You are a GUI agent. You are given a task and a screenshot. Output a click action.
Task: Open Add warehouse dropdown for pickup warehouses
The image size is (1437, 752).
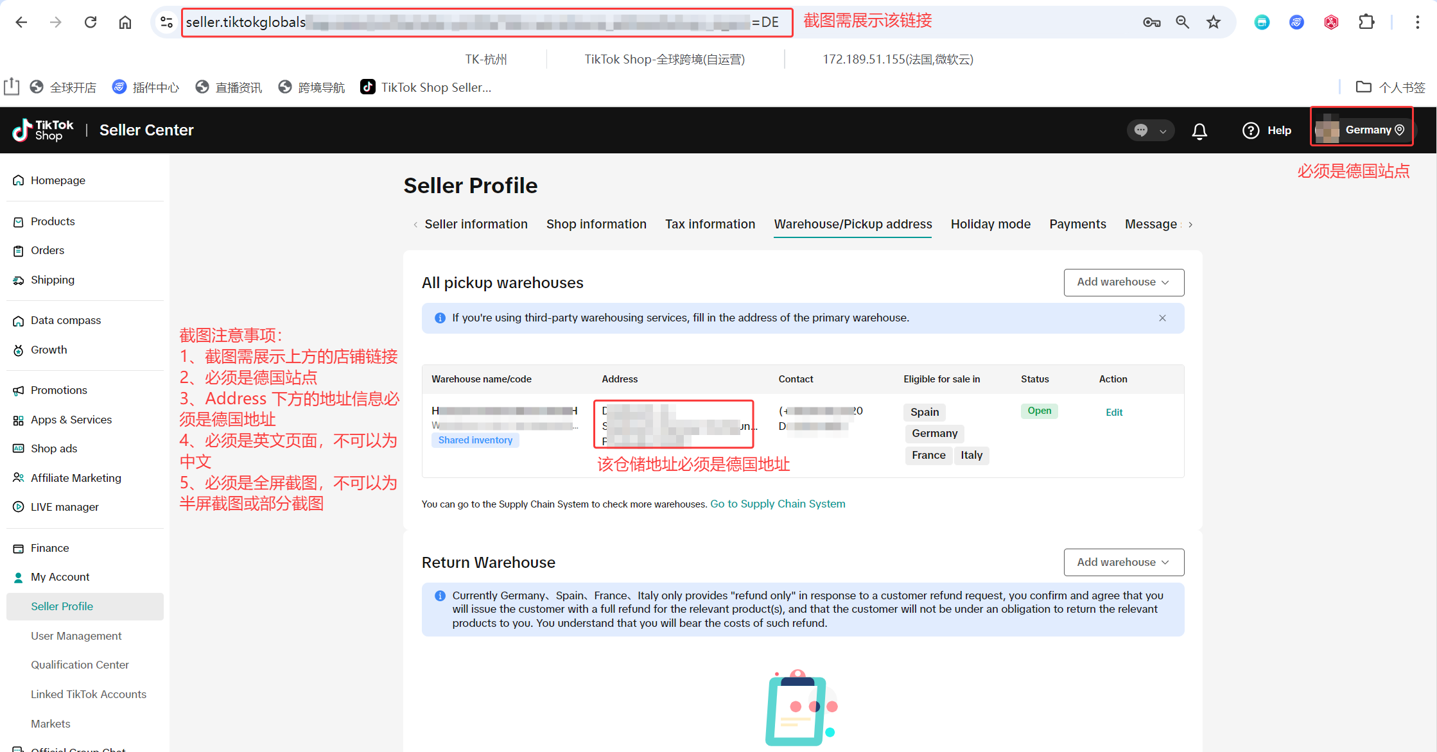(1124, 282)
